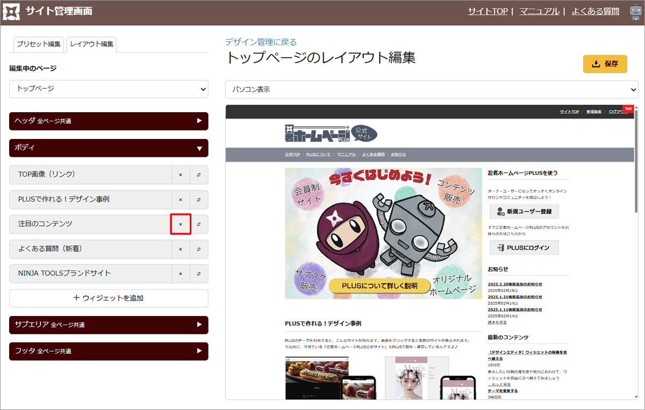Switch to the プリセット編集 tab

coord(39,45)
